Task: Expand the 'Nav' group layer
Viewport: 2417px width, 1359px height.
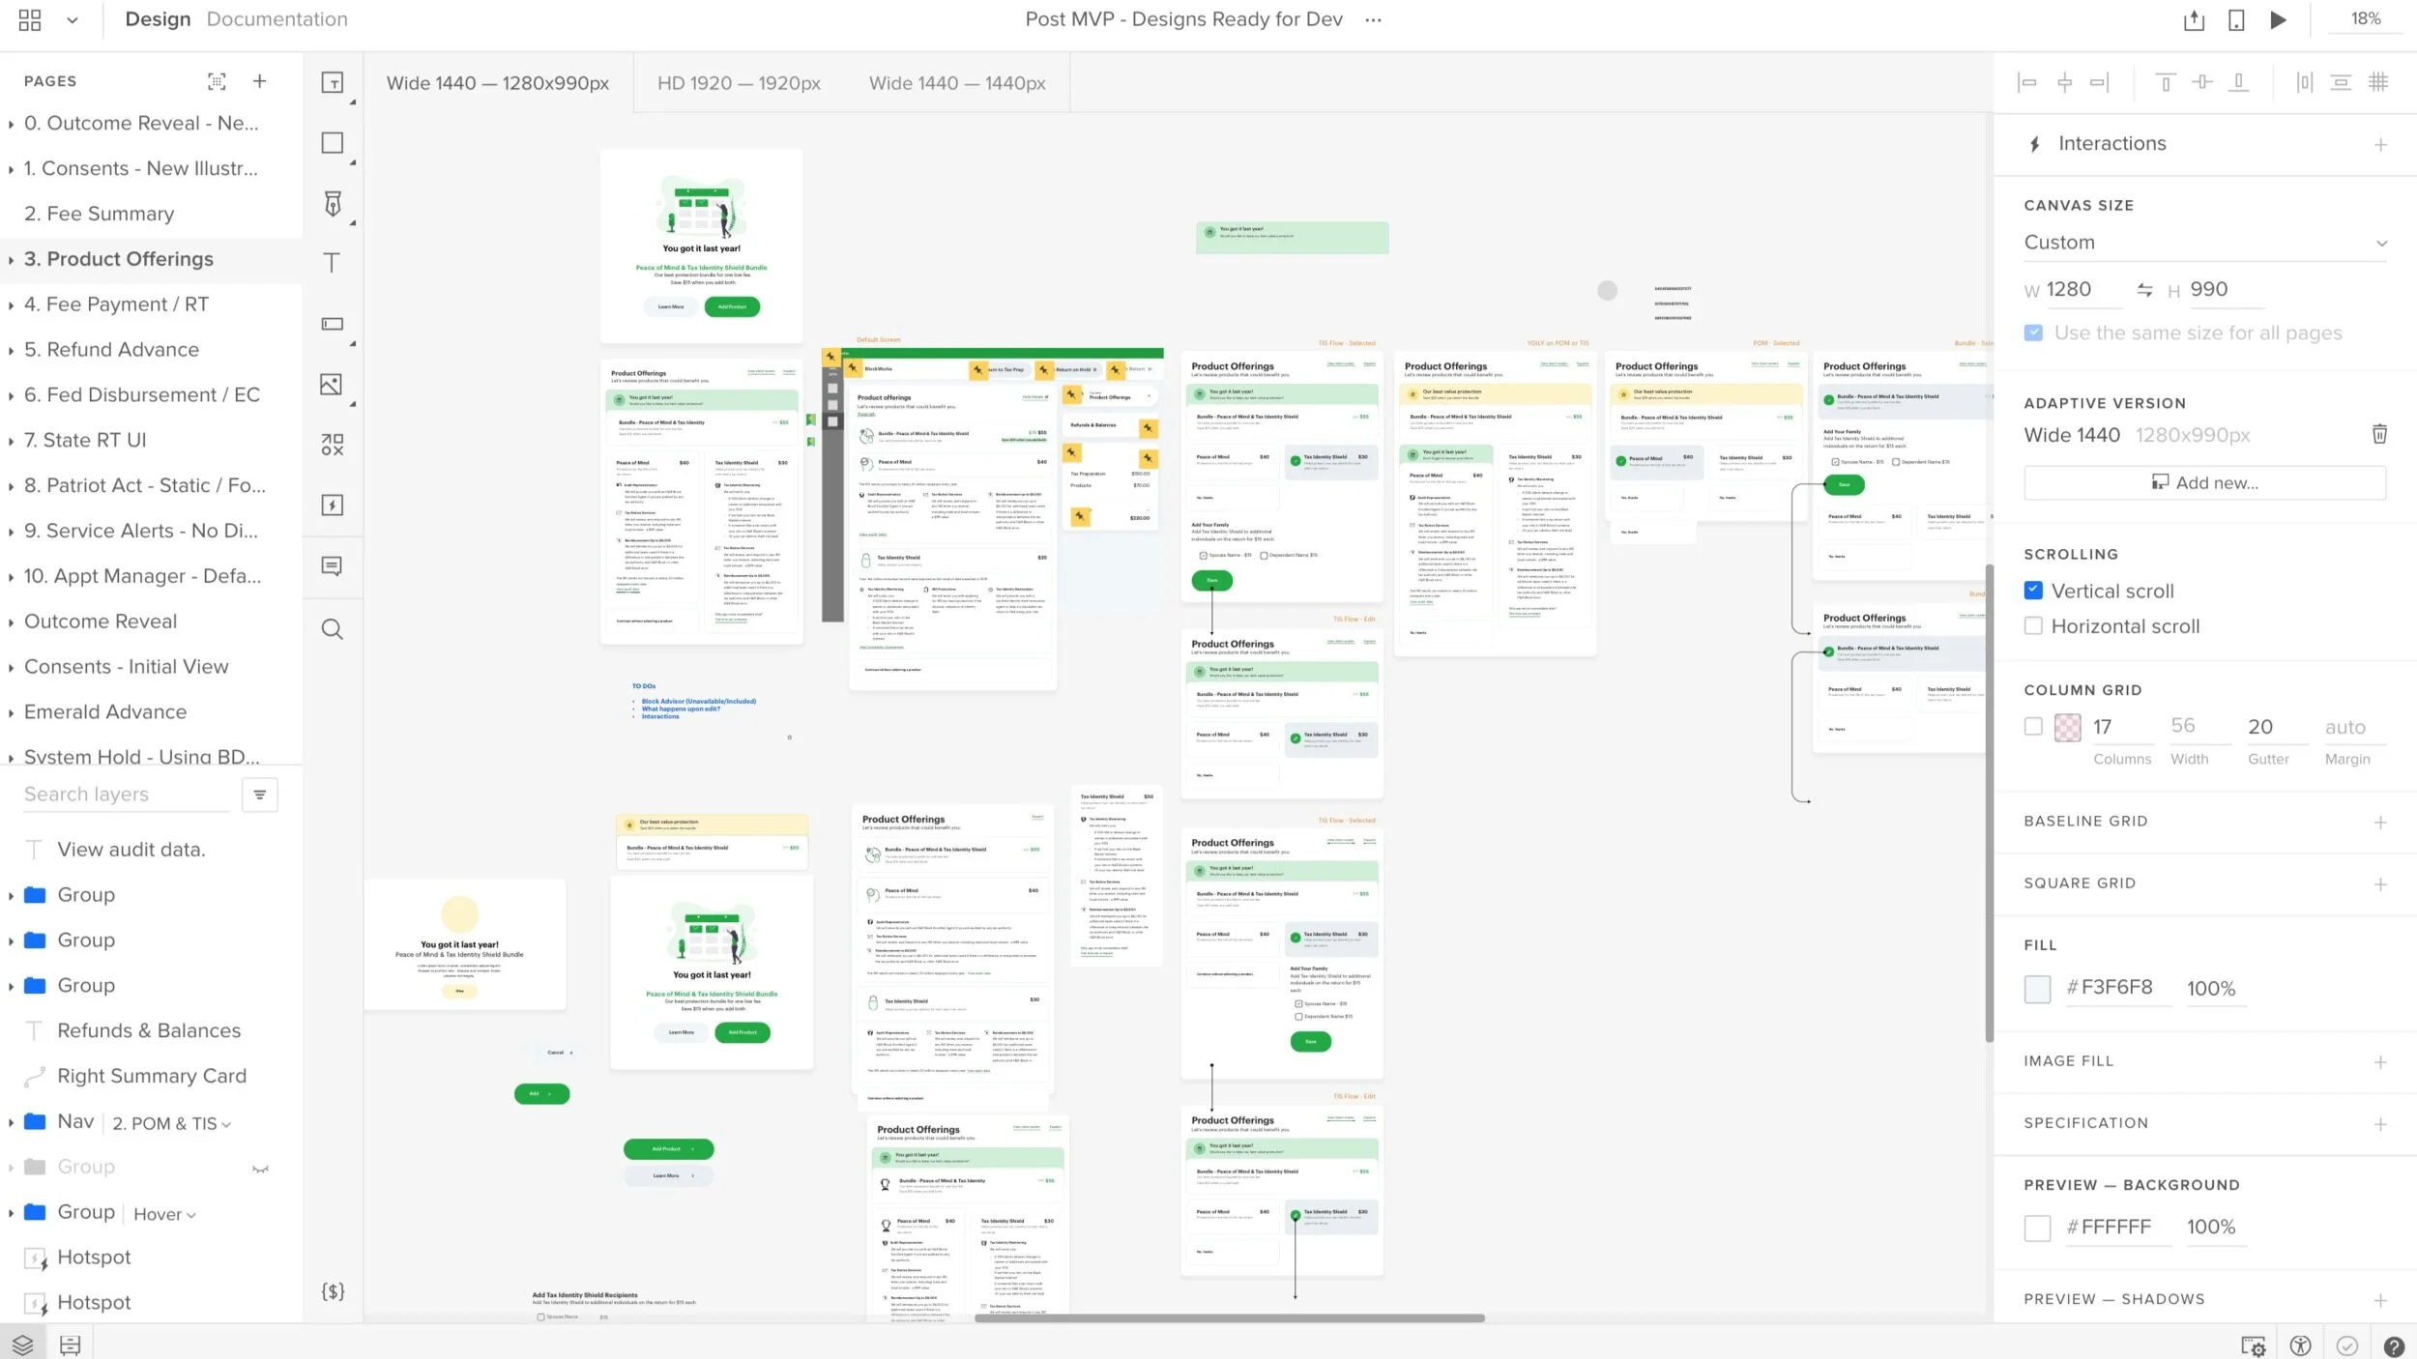Action: click(x=11, y=1123)
